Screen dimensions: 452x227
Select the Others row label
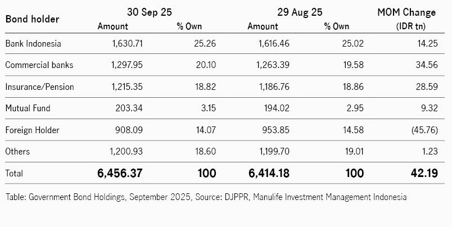(17, 152)
